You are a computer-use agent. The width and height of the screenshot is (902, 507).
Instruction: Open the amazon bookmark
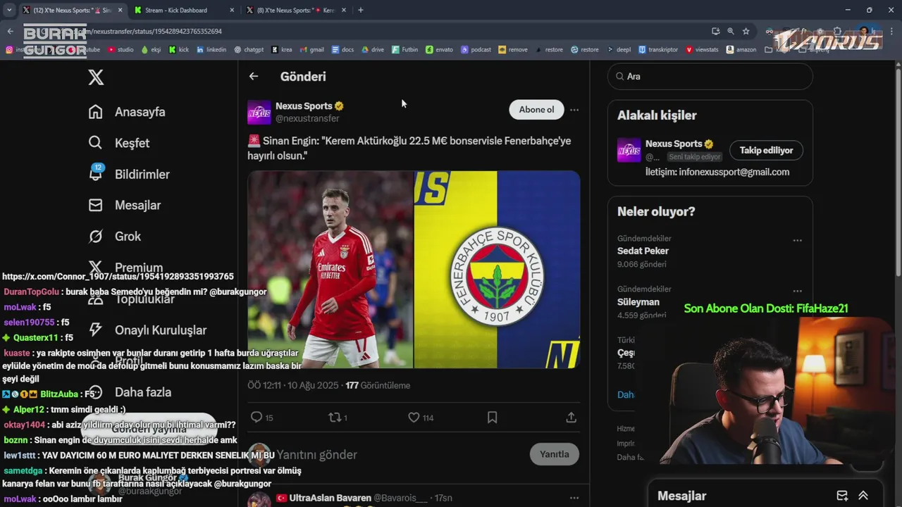[x=741, y=49]
